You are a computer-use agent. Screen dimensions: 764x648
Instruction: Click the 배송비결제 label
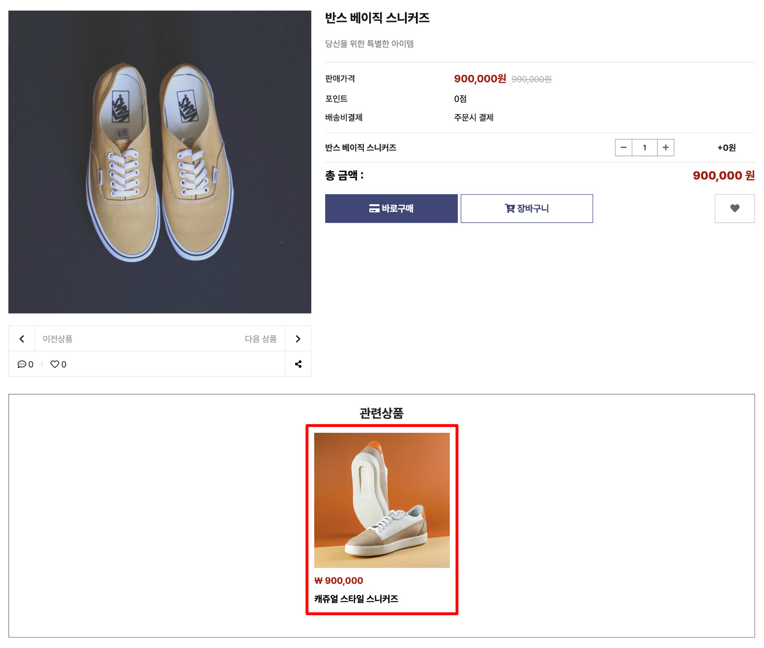pos(344,117)
